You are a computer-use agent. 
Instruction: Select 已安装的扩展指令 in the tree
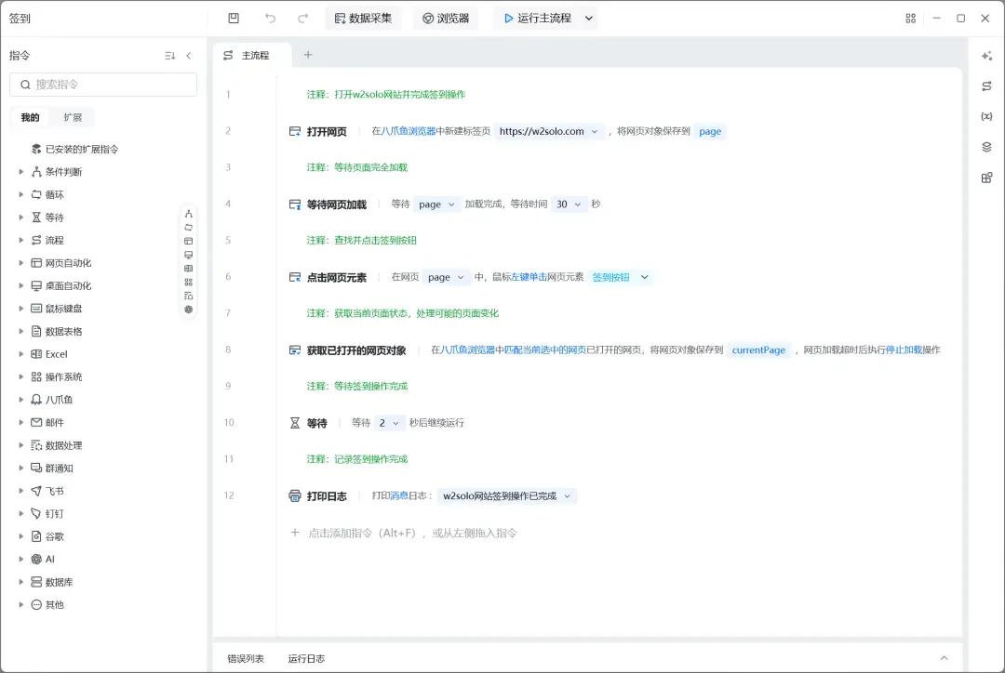click(x=81, y=150)
